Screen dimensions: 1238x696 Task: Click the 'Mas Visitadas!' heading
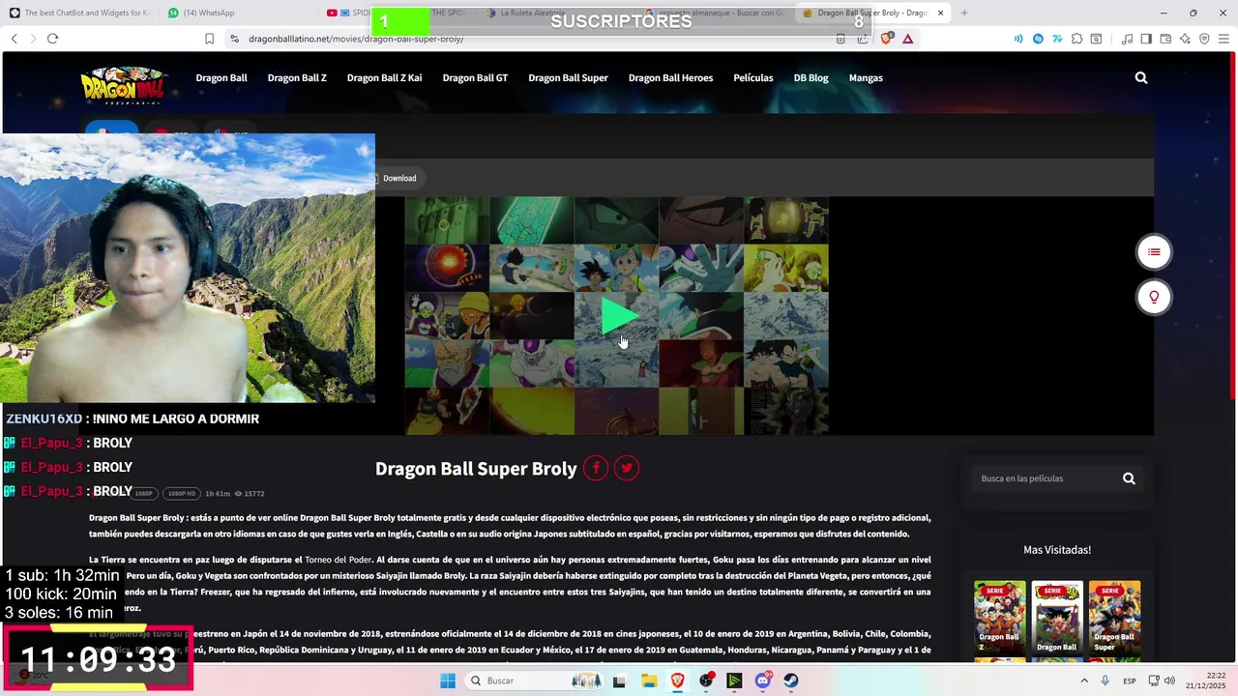[x=1057, y=550]
